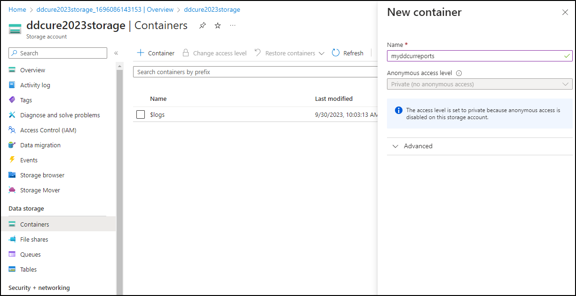This screenshot has width=576, height=296.
Task: Pin the Containers page with pin icon
Action: (203, 25)
